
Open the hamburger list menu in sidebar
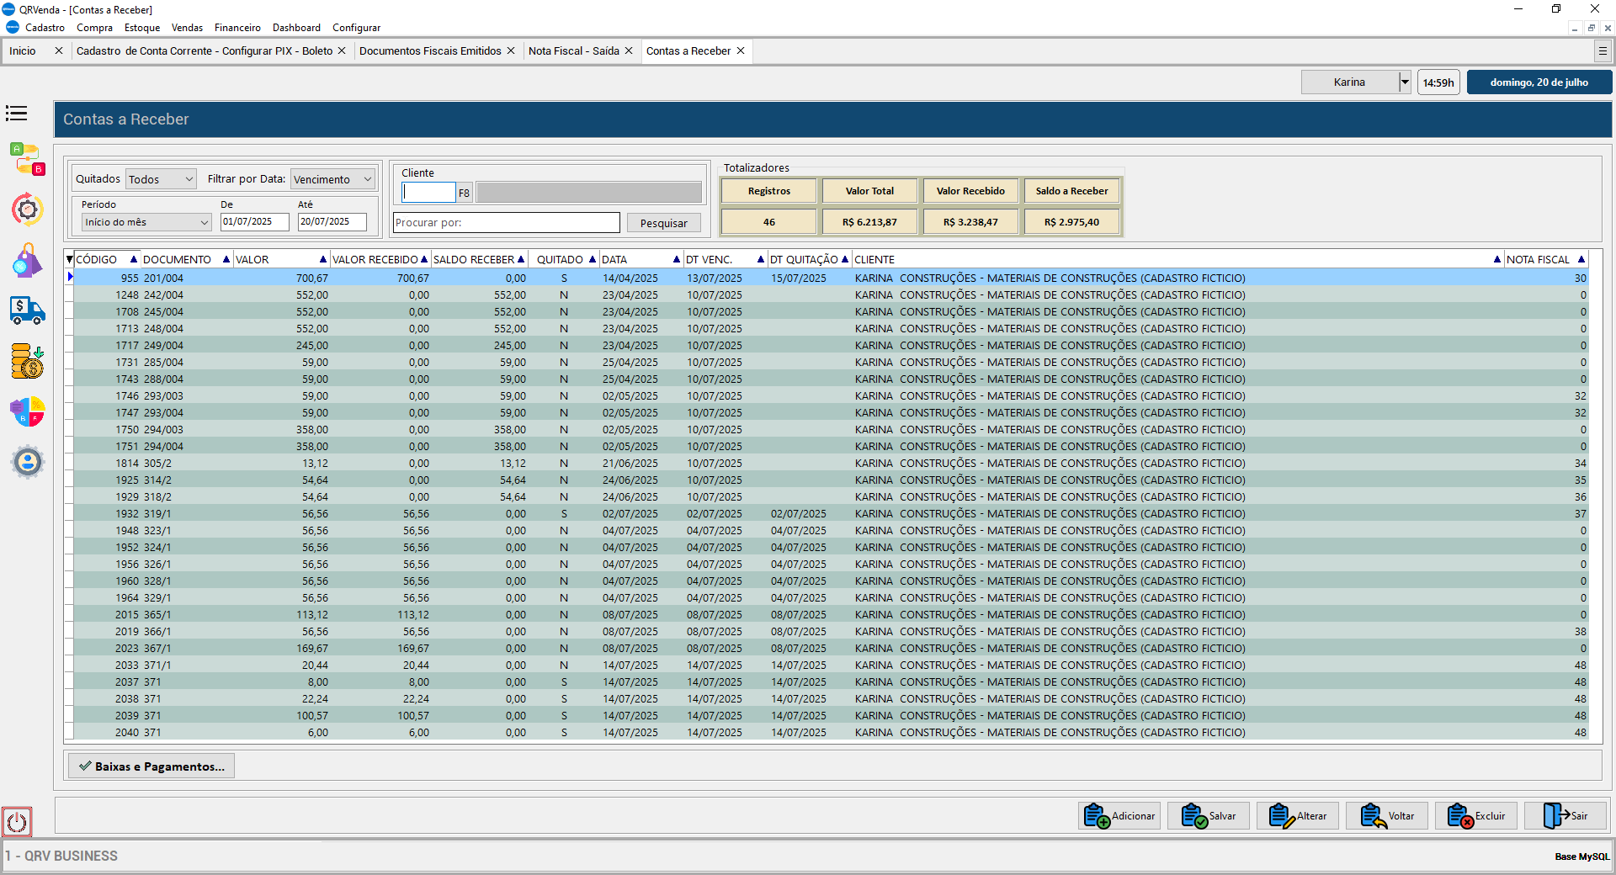[17, 114]
